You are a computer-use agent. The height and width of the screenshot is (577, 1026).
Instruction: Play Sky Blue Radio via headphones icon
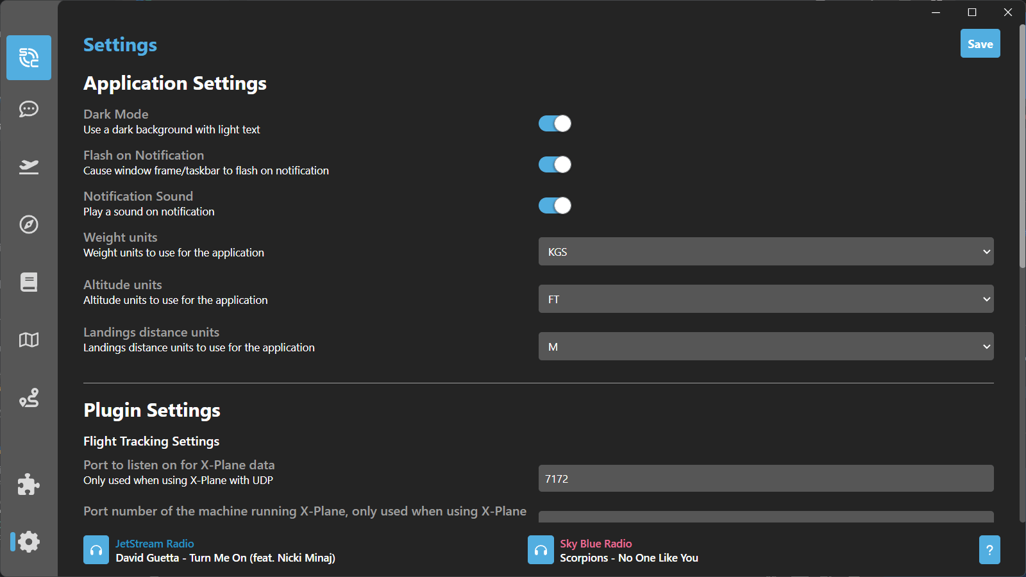[x=541, y=550]
